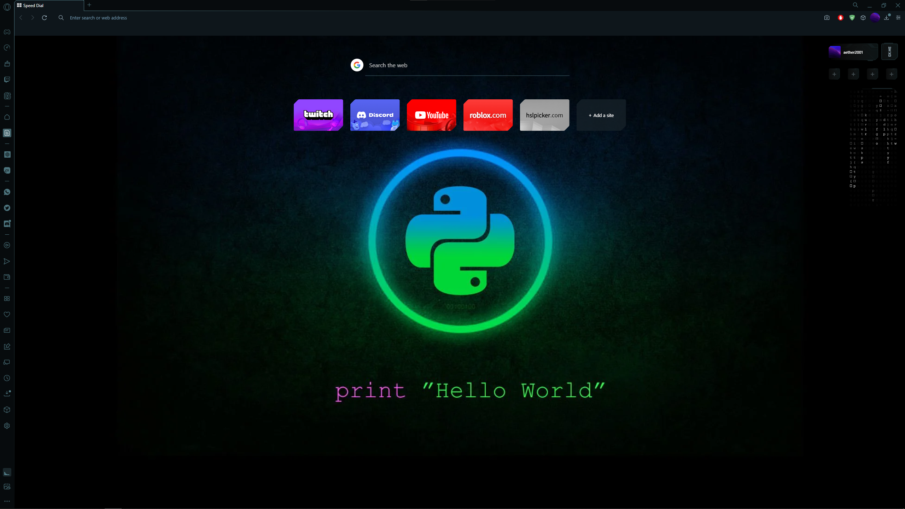Viewport: 905px width, 509px height.
Task: Click the green AdGuard shield extension icon
Action: pos(852,18)
